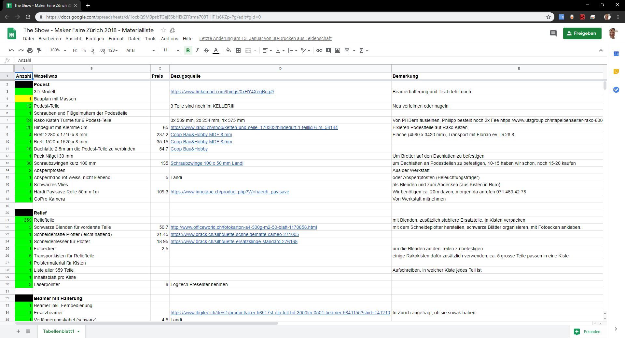Hide the menus with the collapse arrow

point(601,50)
